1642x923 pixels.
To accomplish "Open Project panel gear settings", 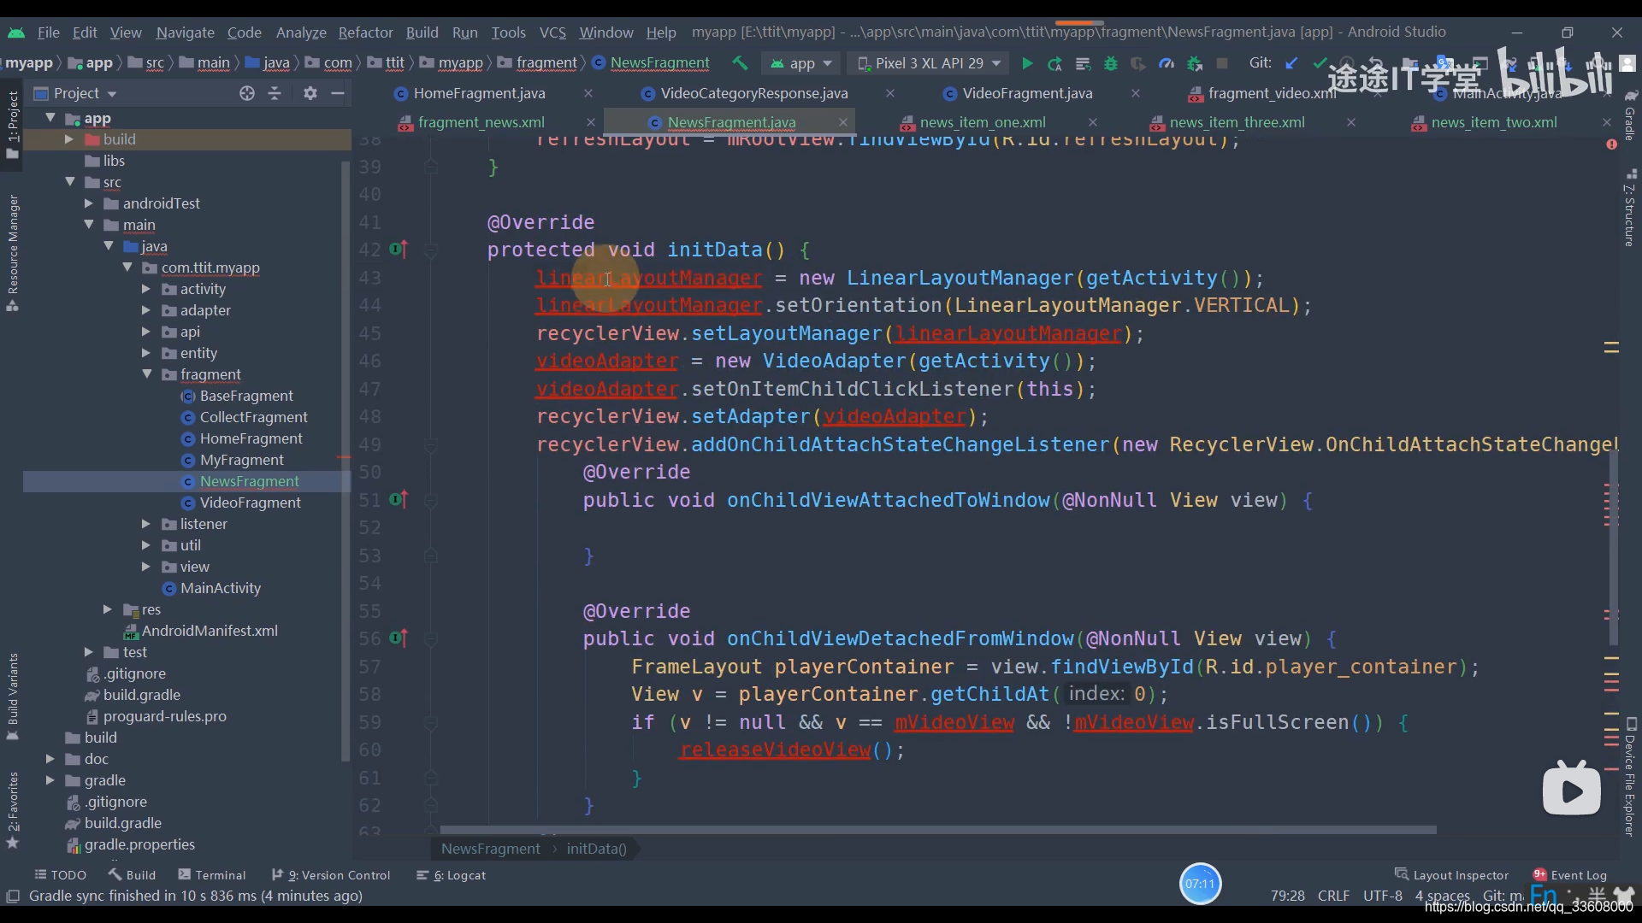I will 310,93.
